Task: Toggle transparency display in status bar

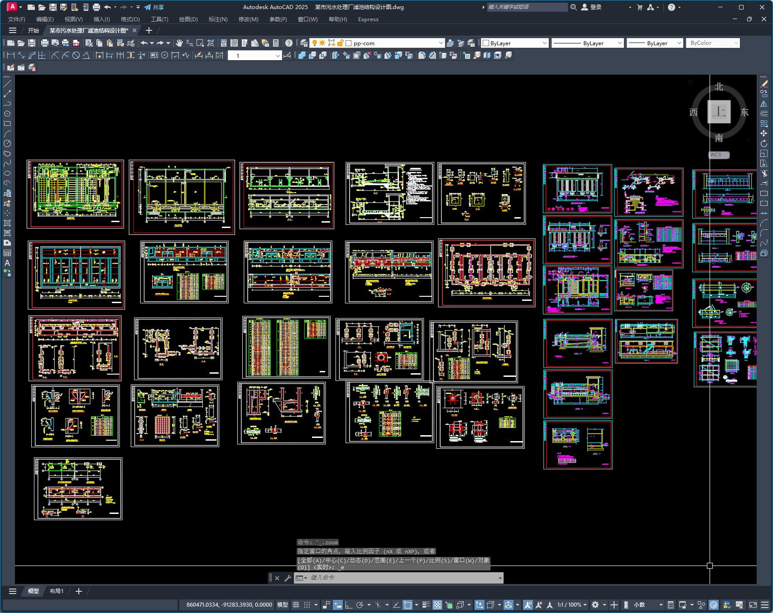Action: (437, 604)
